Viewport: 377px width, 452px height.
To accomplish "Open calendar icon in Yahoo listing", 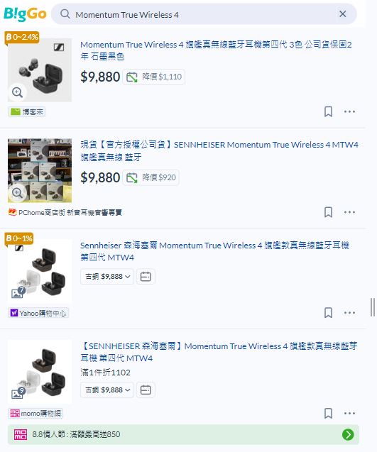I will click(146, 277).
